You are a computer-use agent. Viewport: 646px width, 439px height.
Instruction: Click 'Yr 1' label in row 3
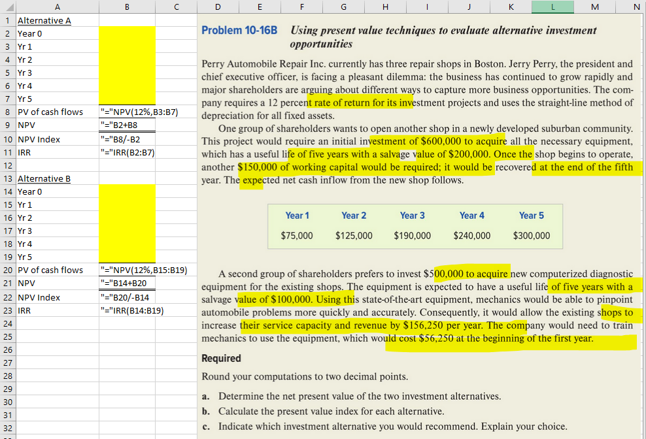pyautogui.click(x=25, y=46)
